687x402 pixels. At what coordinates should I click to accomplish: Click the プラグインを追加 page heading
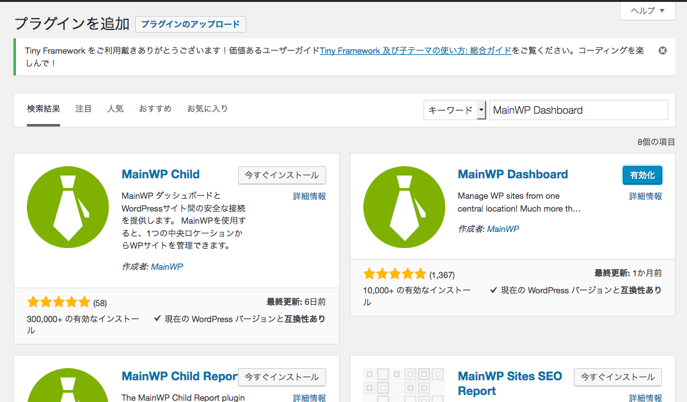(x=72, y=24)
